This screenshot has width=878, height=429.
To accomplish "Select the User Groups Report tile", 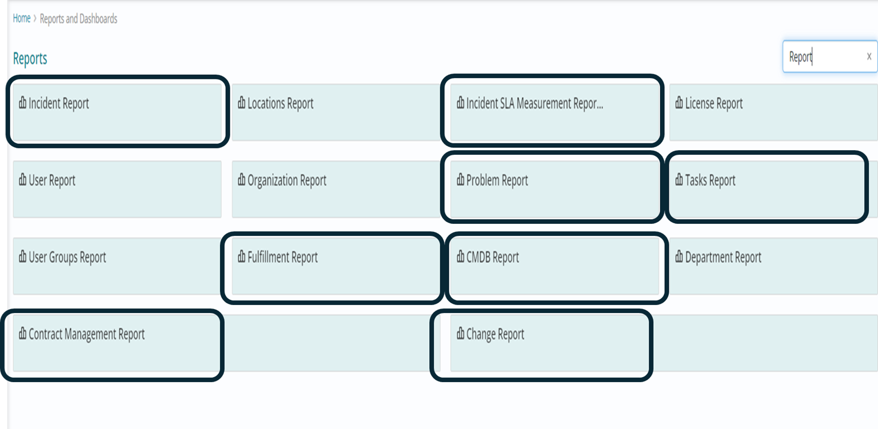I will click(x=117, y=266).
